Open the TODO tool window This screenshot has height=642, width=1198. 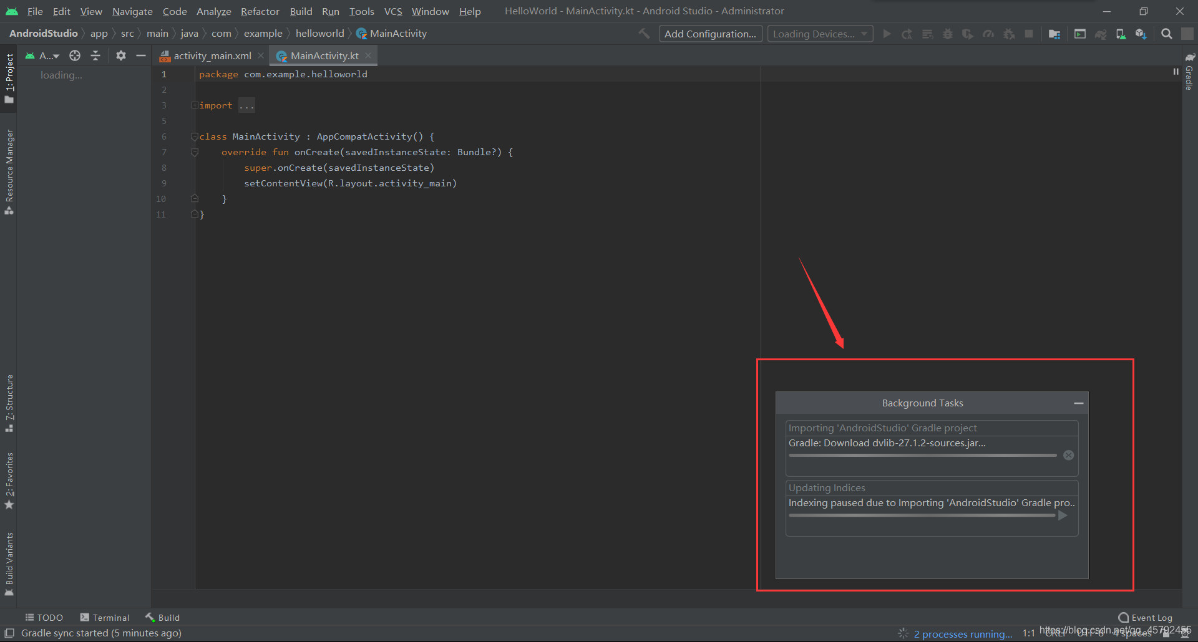click(x=44, y=617)
